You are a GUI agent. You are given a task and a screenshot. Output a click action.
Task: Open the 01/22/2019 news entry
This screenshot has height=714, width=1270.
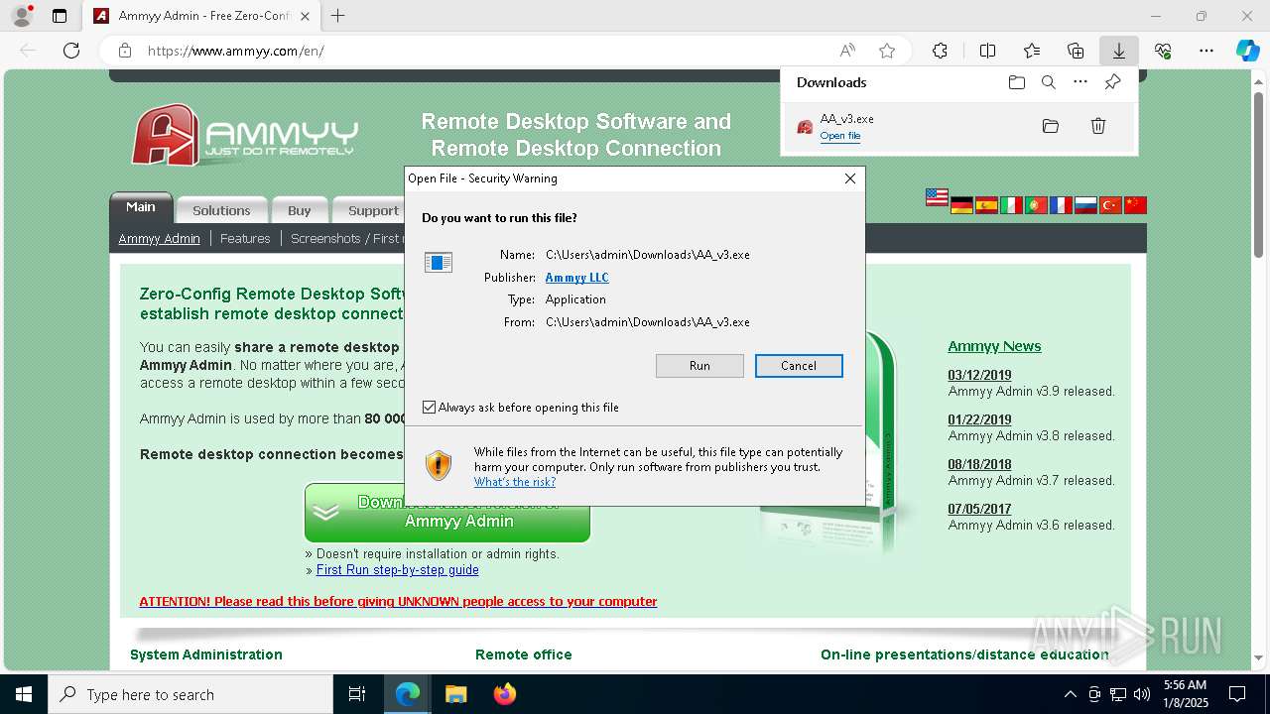tap(979, 419)
